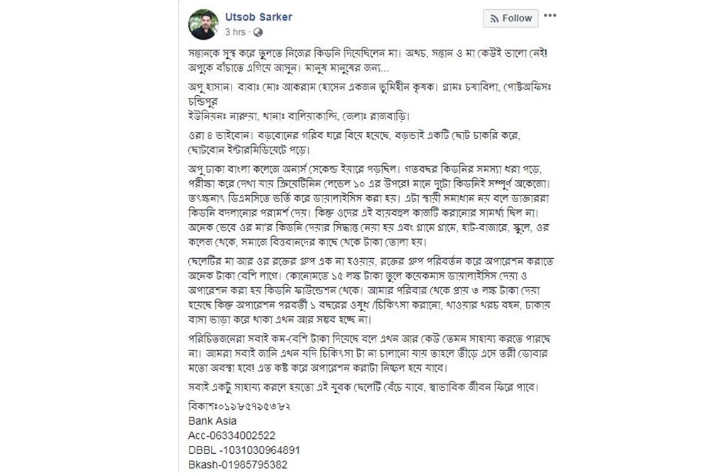Image resolution: width=710 pixels, height=473 pixels.
Task: Click the paragraph starting ছেলেটির মা
Action: click(371, 290)
